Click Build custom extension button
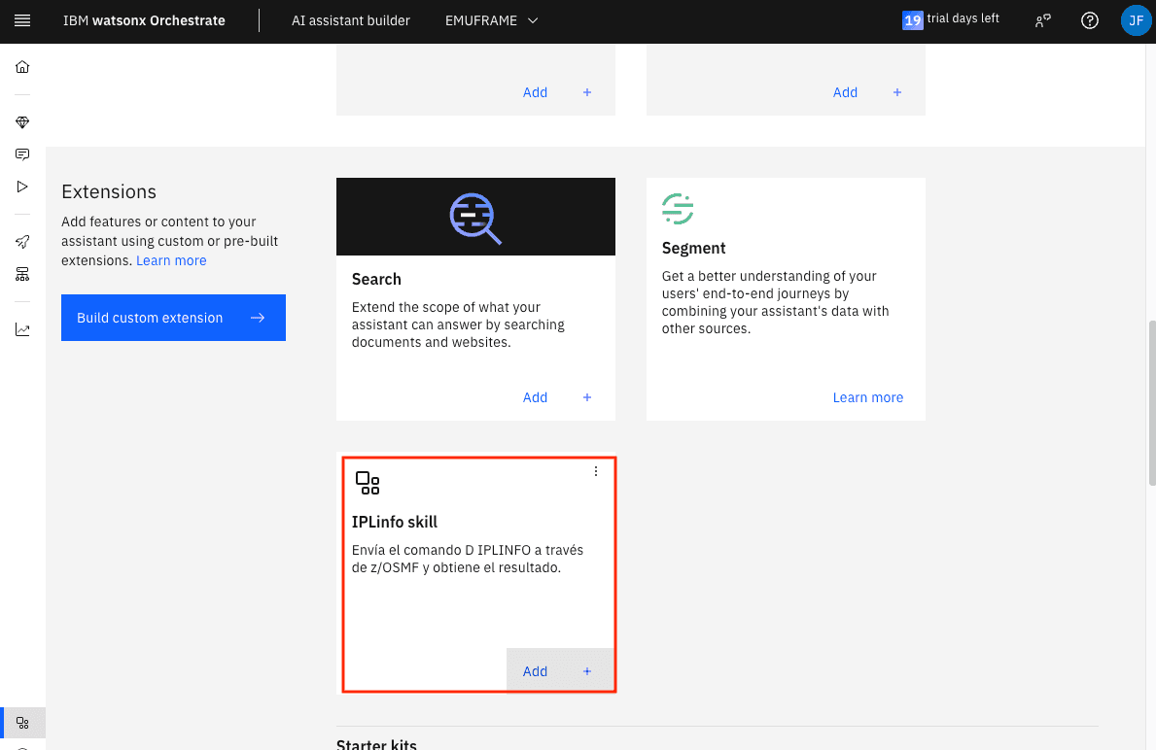The height and width of the screenshot is (750, 1156). (173, 318)
